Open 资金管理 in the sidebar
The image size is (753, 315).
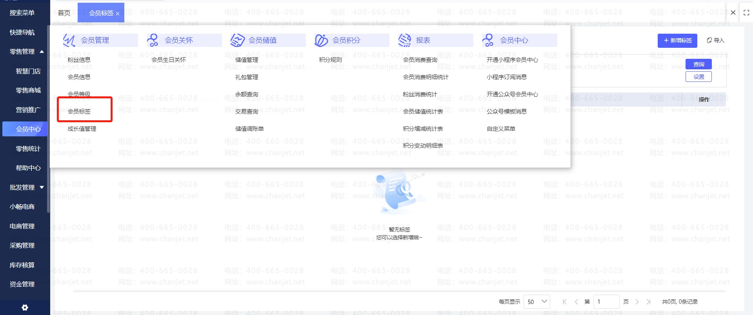[x=22, y=284]
